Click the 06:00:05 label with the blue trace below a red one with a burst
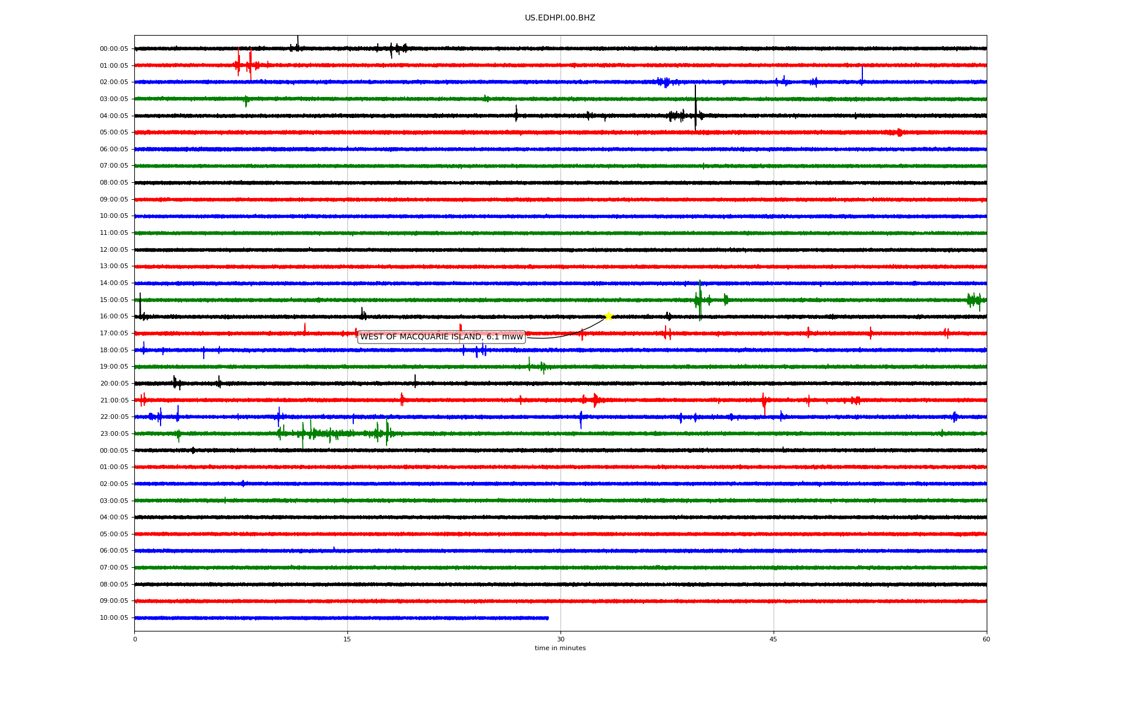1121x701 pixels. (x=114, y=150)
